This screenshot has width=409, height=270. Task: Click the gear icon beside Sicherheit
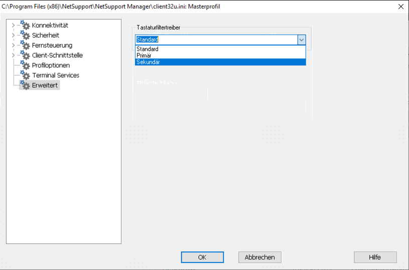point(25,35)
